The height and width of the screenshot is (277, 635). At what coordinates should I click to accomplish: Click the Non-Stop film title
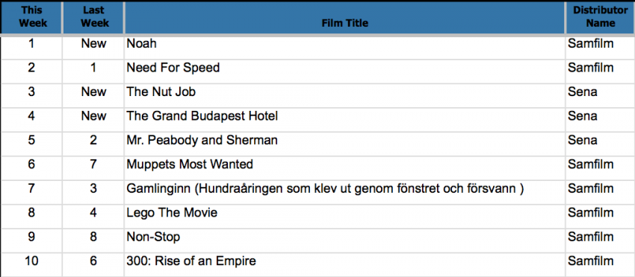pyautogui.click(x=153, y=237)
